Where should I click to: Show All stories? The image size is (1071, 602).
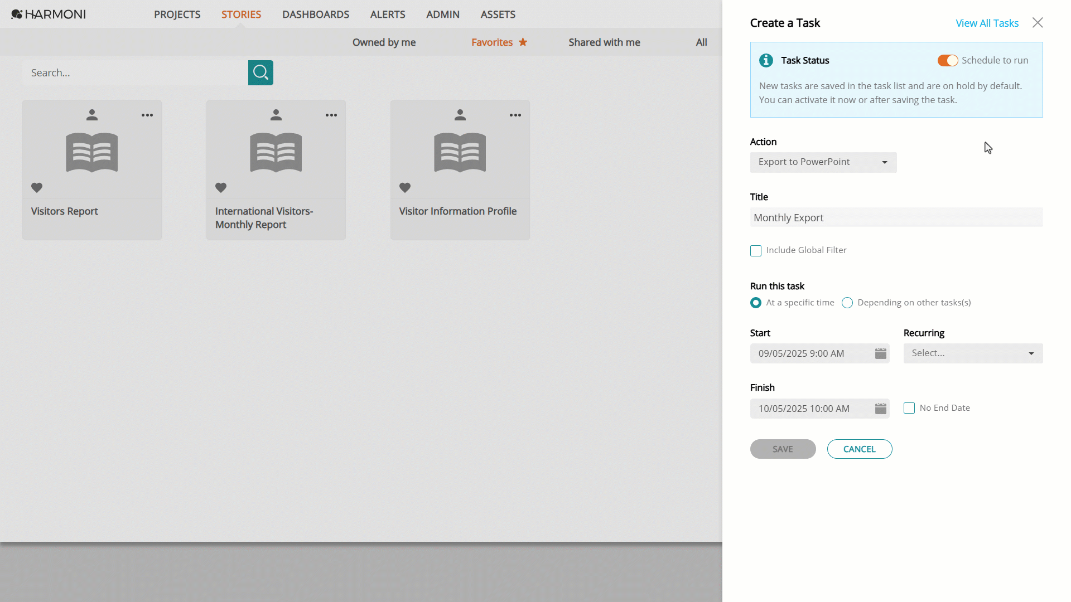click(701, 42)
